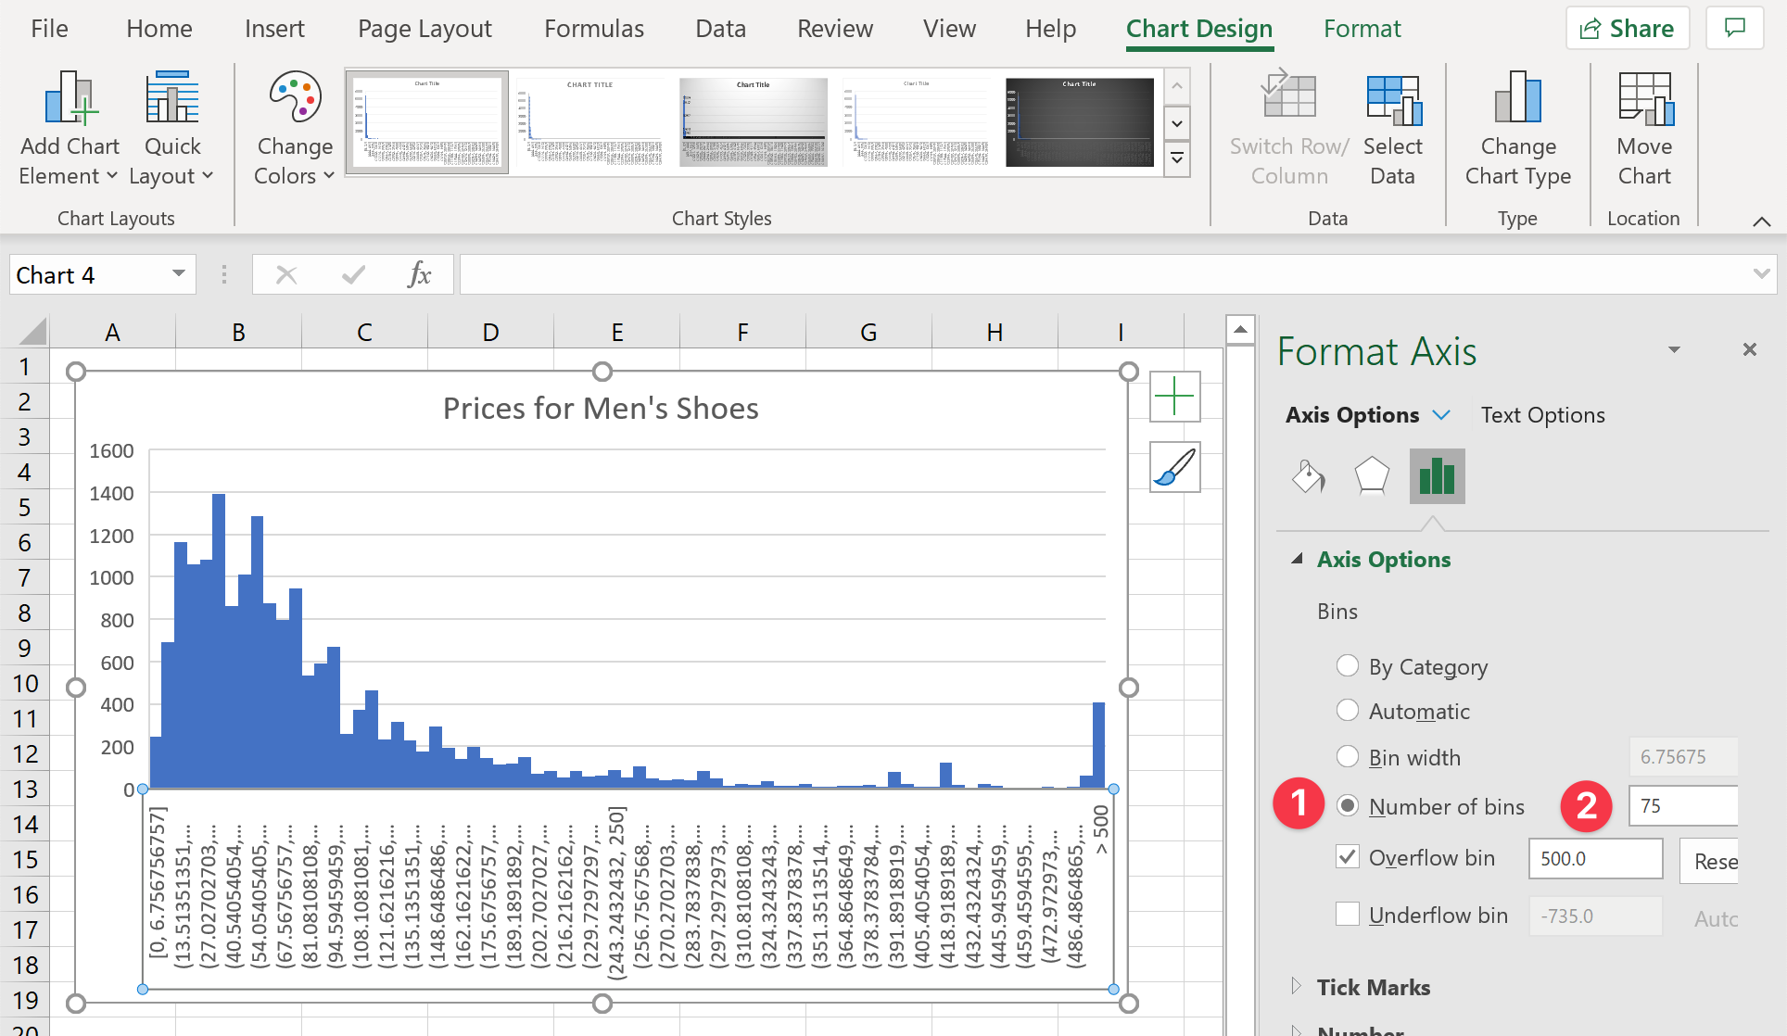Viewport: 1787px width, 1036px height.
Task: Click the Select Data icon
Action: pos(1392,100)
